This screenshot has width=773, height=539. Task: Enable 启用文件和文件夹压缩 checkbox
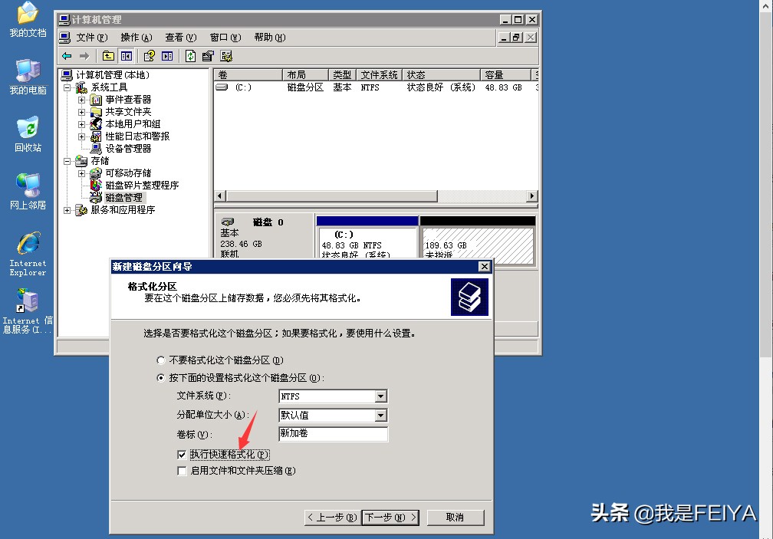pos(180,471)
